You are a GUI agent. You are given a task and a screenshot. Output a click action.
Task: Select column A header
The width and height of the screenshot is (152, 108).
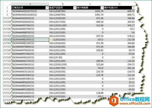pos(30,4)
